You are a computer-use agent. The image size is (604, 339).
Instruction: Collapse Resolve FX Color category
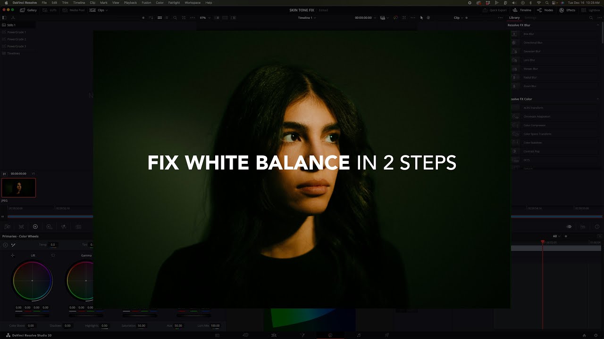598,99
